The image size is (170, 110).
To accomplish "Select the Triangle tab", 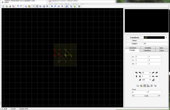I will pyautogui.click(x=132, y=50).
